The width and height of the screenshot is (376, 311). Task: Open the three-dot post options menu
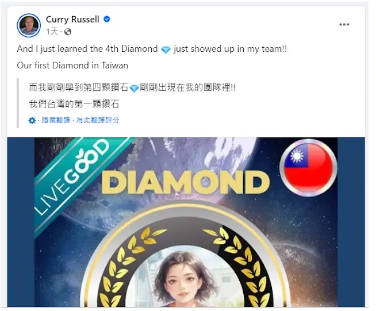coord(344,25)
